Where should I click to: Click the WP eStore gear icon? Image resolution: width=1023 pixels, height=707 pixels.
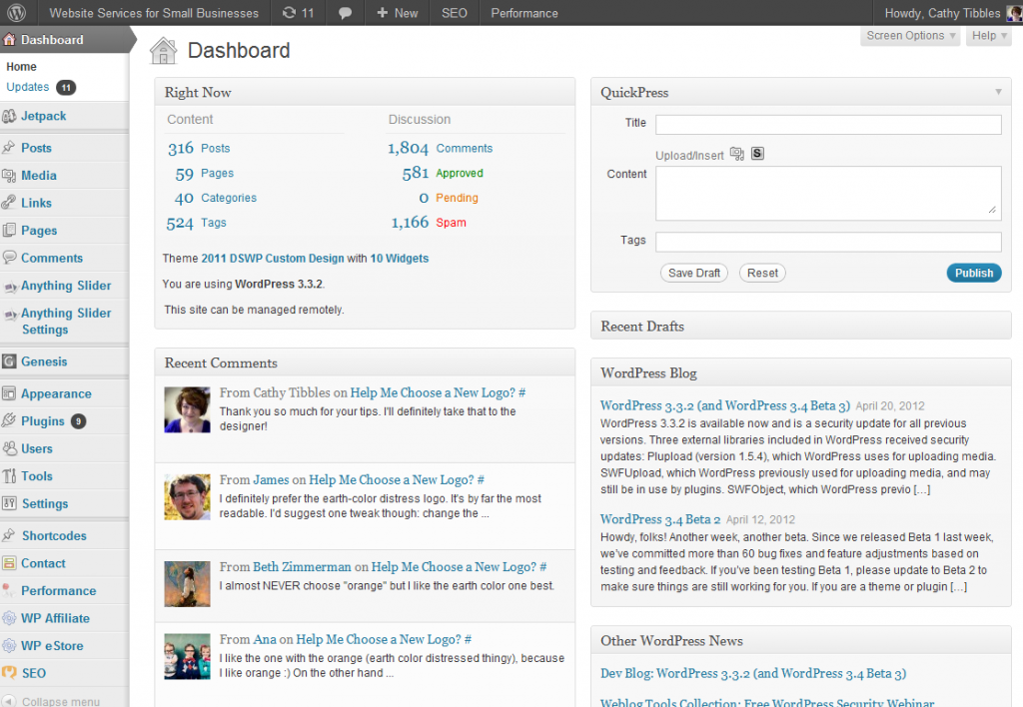click(x=9, y=646)
